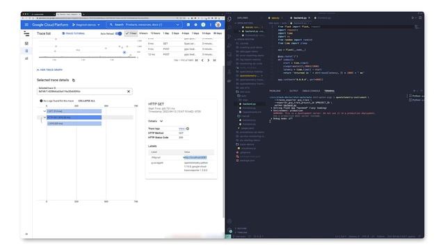The height and width of the screenshot is (250, 445).
Task: Open the Google Cloud navigation hamburger menu
Action: tap(26, 25)
